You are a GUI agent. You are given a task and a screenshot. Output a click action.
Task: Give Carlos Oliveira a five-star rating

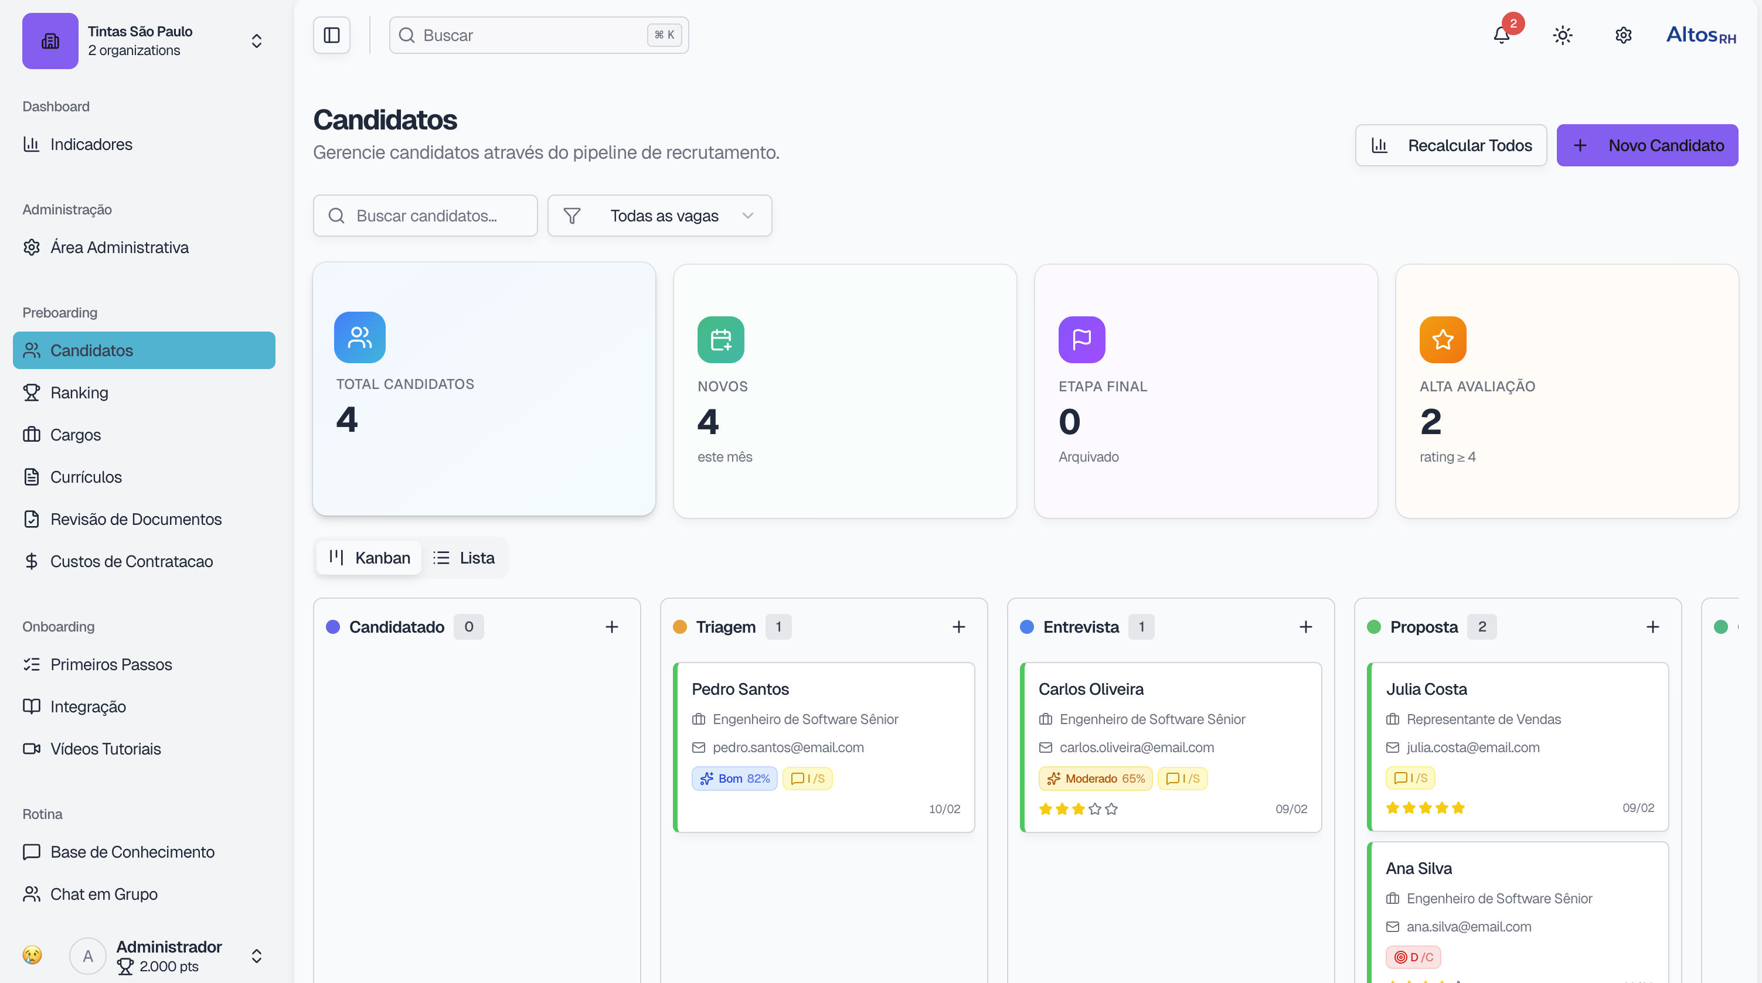click(1111, 808)
